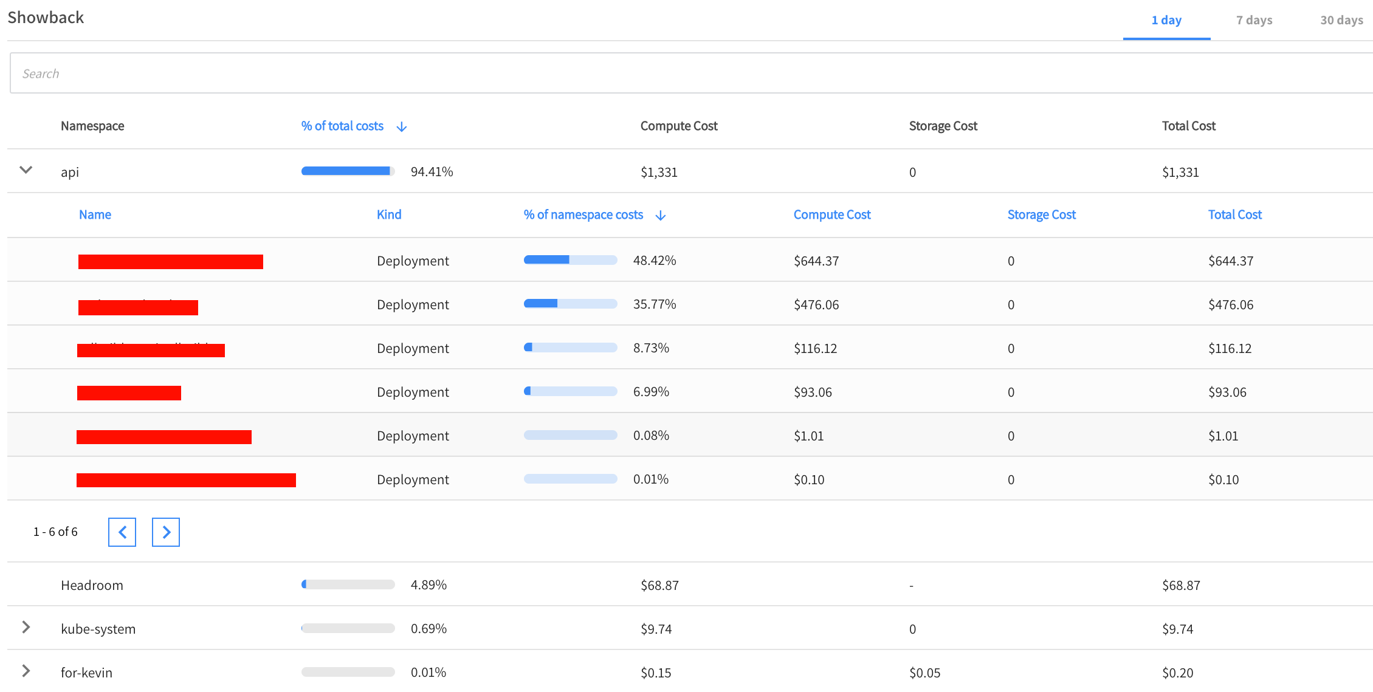Select the 30 days time range
Image resolution: width=1373 pixels, height=692 pixels.
tap(1341, 20)
